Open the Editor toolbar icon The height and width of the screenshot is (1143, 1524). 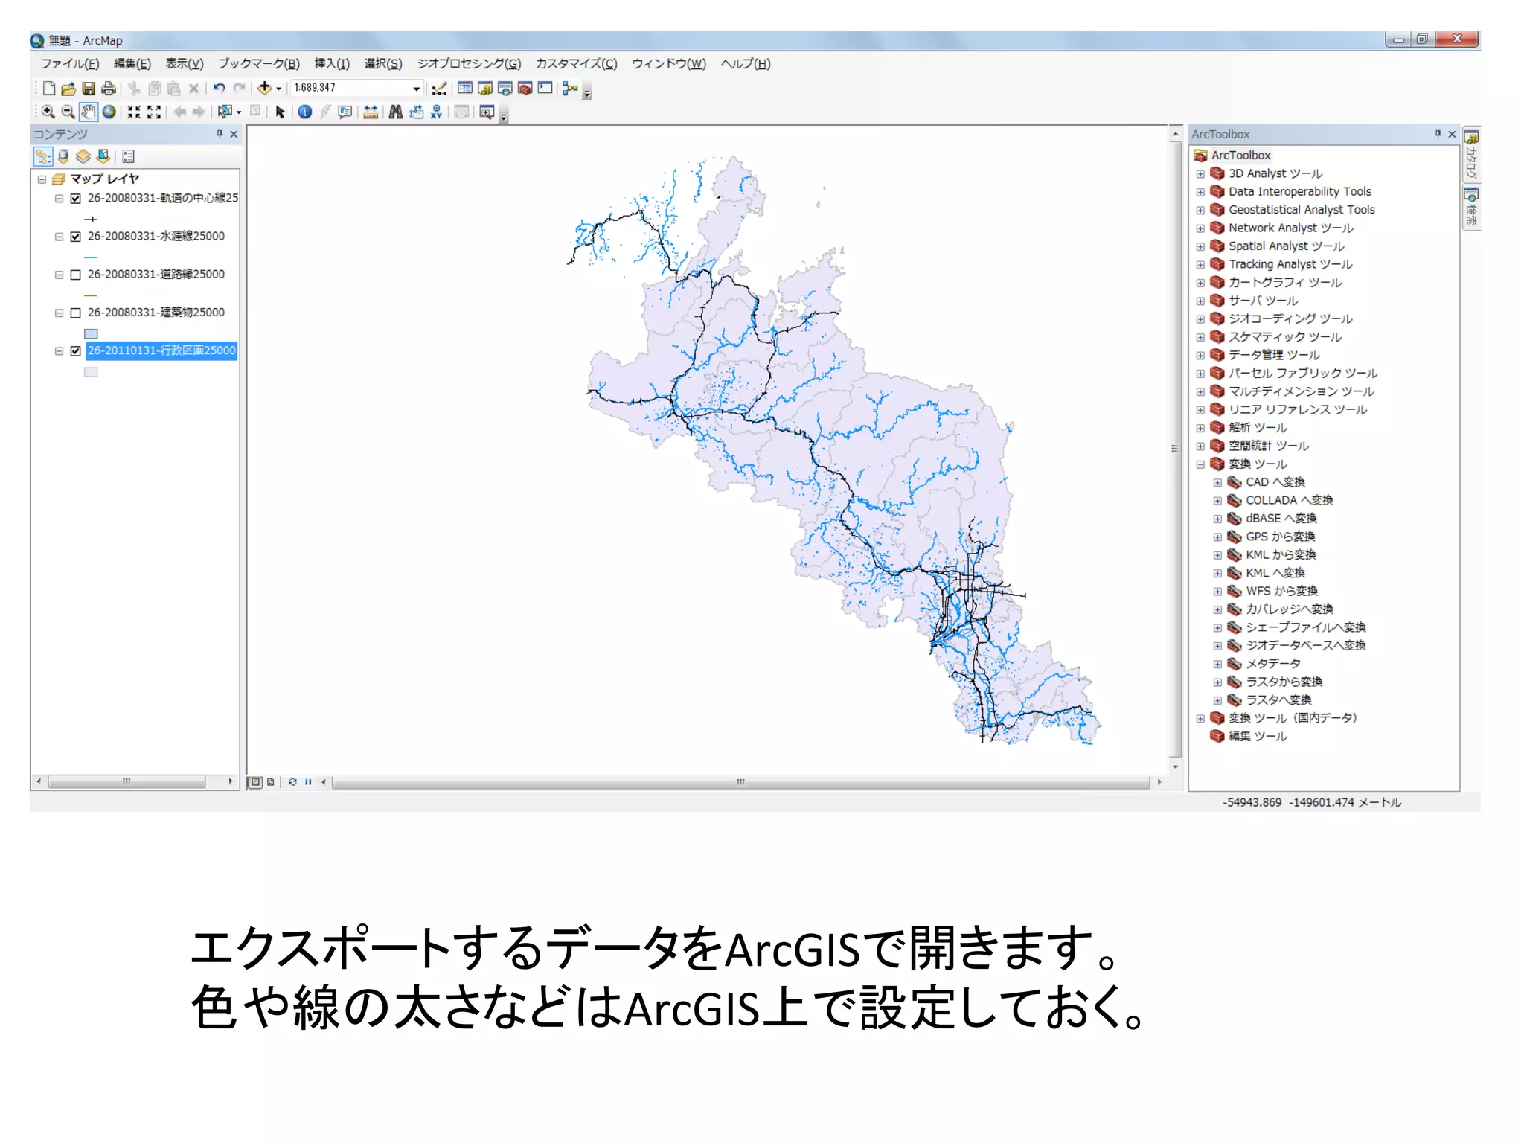(x=439, y=89)
